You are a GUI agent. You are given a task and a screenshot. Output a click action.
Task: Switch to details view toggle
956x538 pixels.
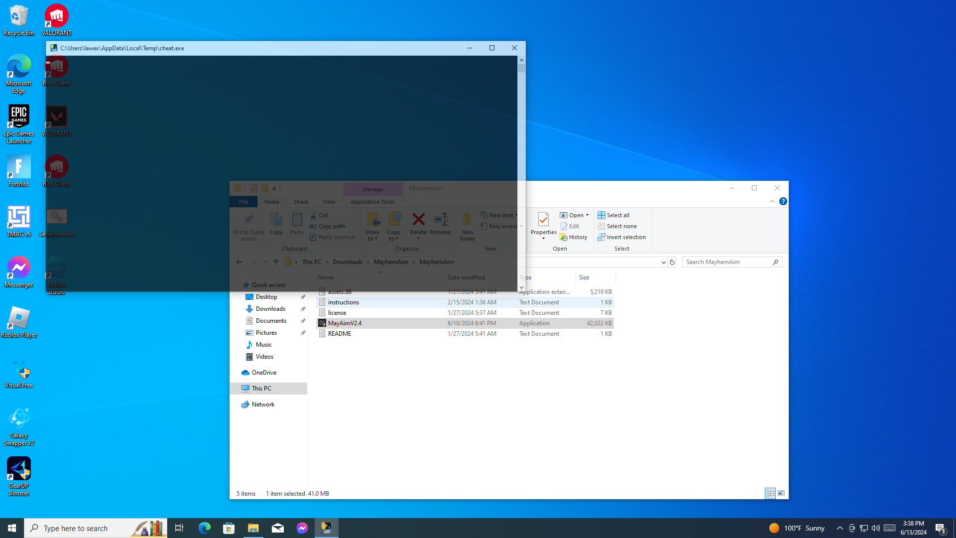[x=770, y=494]
